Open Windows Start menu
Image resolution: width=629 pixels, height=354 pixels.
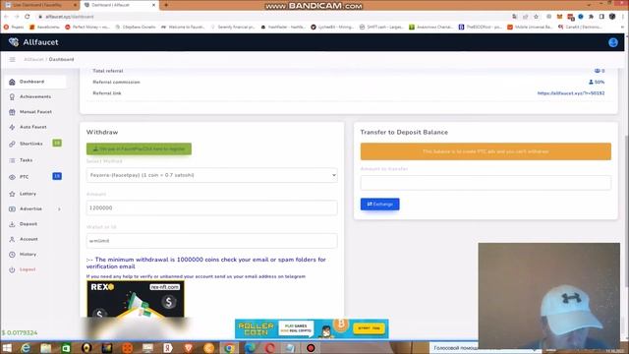[7, 348]
